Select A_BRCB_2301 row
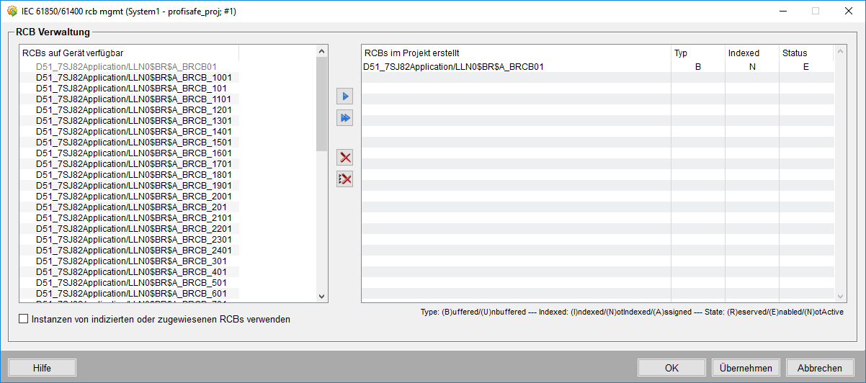Image resolution: width=866 pixels, height=383 pixels. coord(130,239)
